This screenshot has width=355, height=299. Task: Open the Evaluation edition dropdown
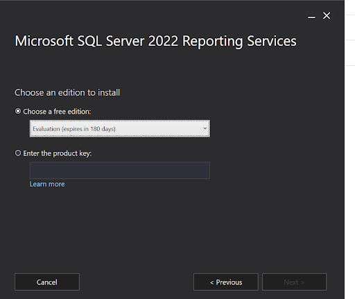[120, 128]
